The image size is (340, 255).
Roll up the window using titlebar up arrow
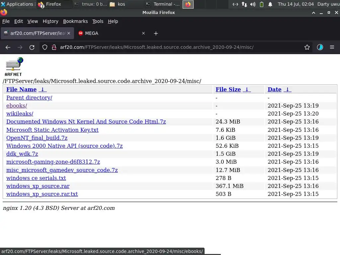(313, 13)
